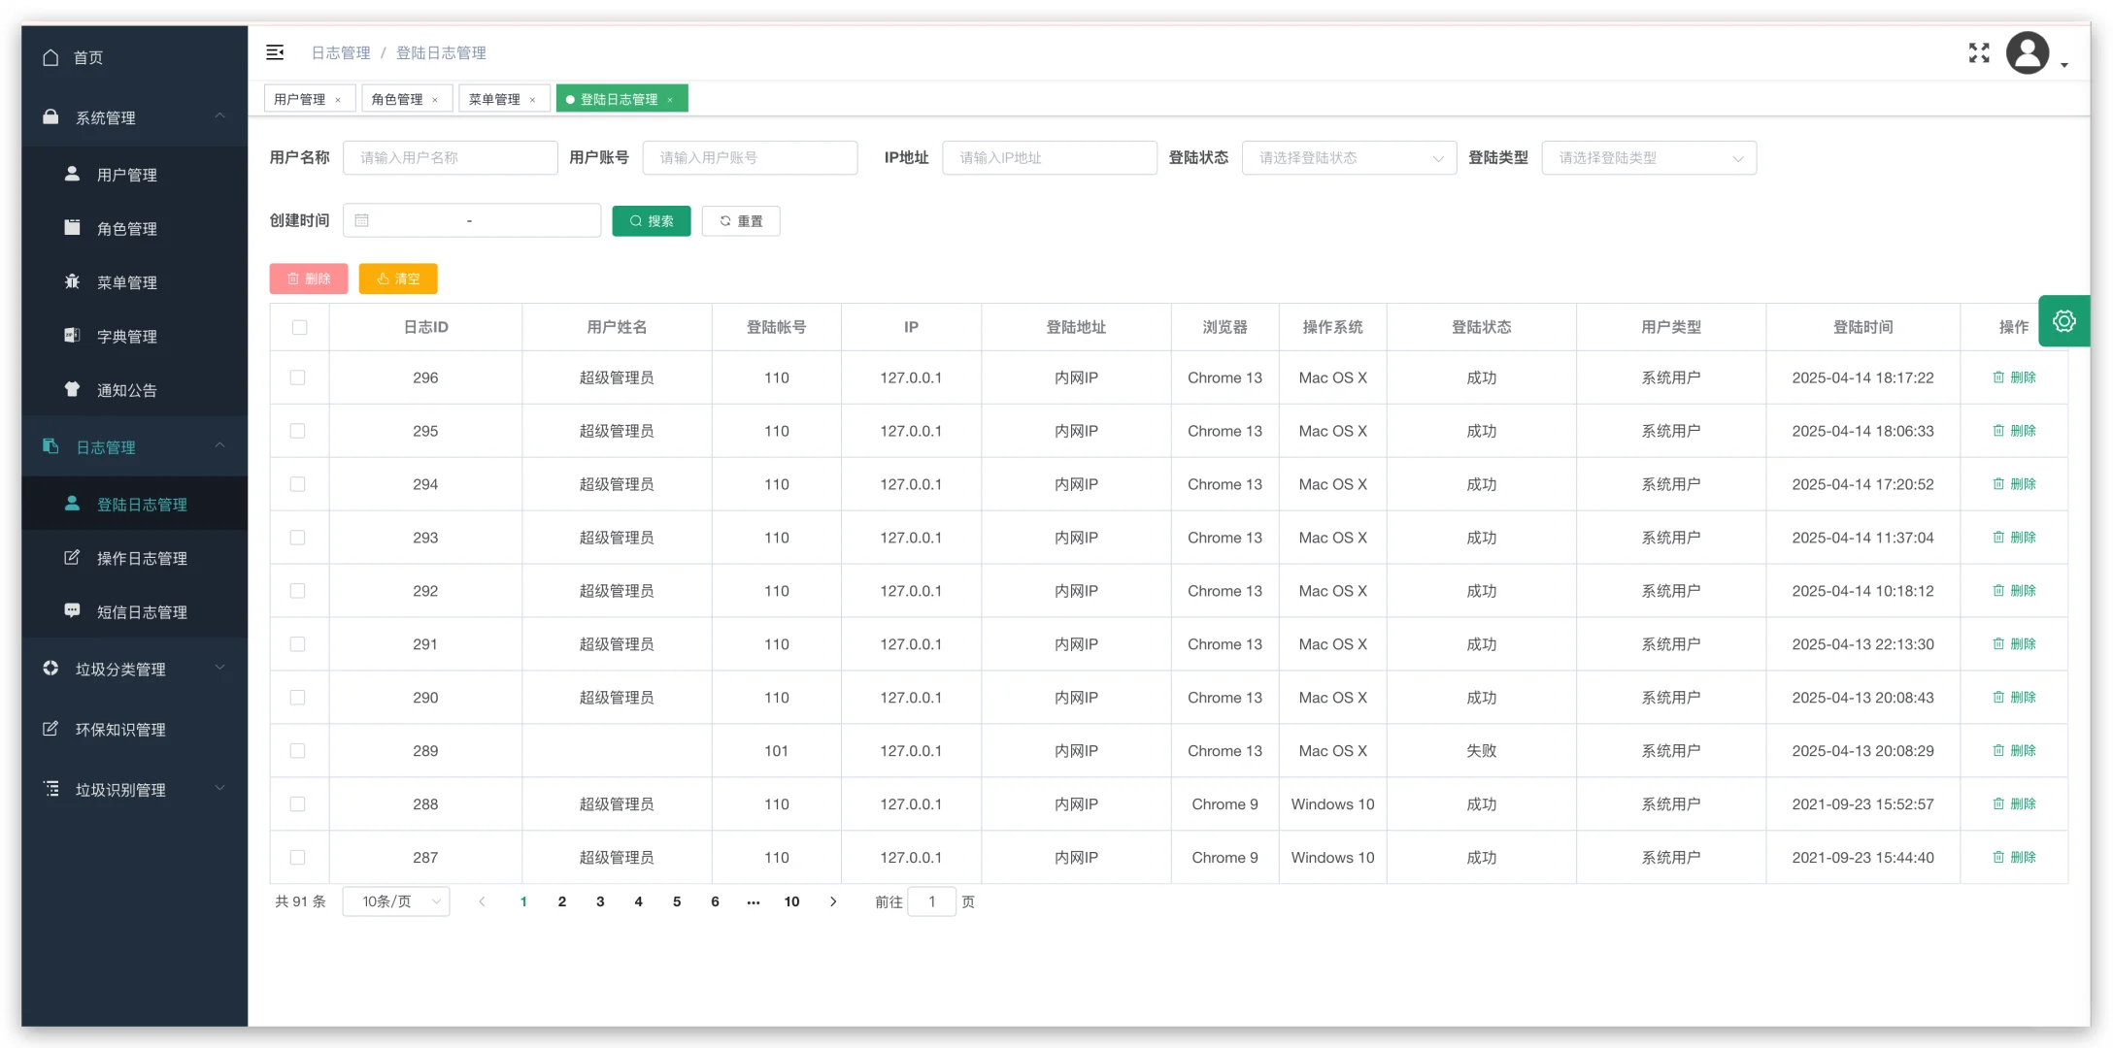
Task: Open the 创建时间 calendar date picker
Action: (x=362, y=220)
